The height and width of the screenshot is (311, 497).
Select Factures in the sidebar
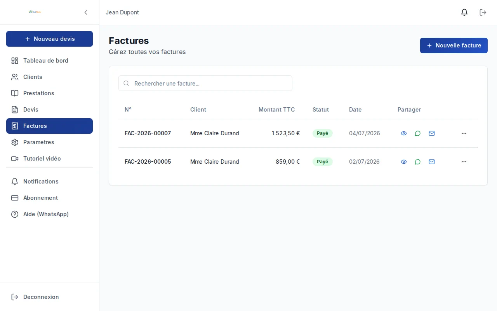coord(49,126)
